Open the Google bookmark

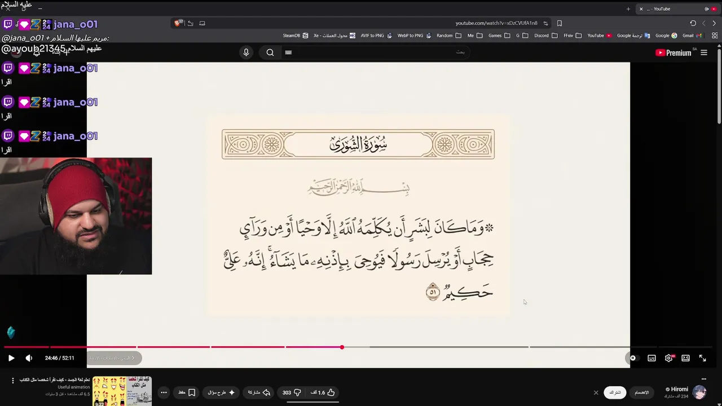(666, 35)
